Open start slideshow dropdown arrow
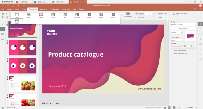203x109 pixels. coord(5,108)
